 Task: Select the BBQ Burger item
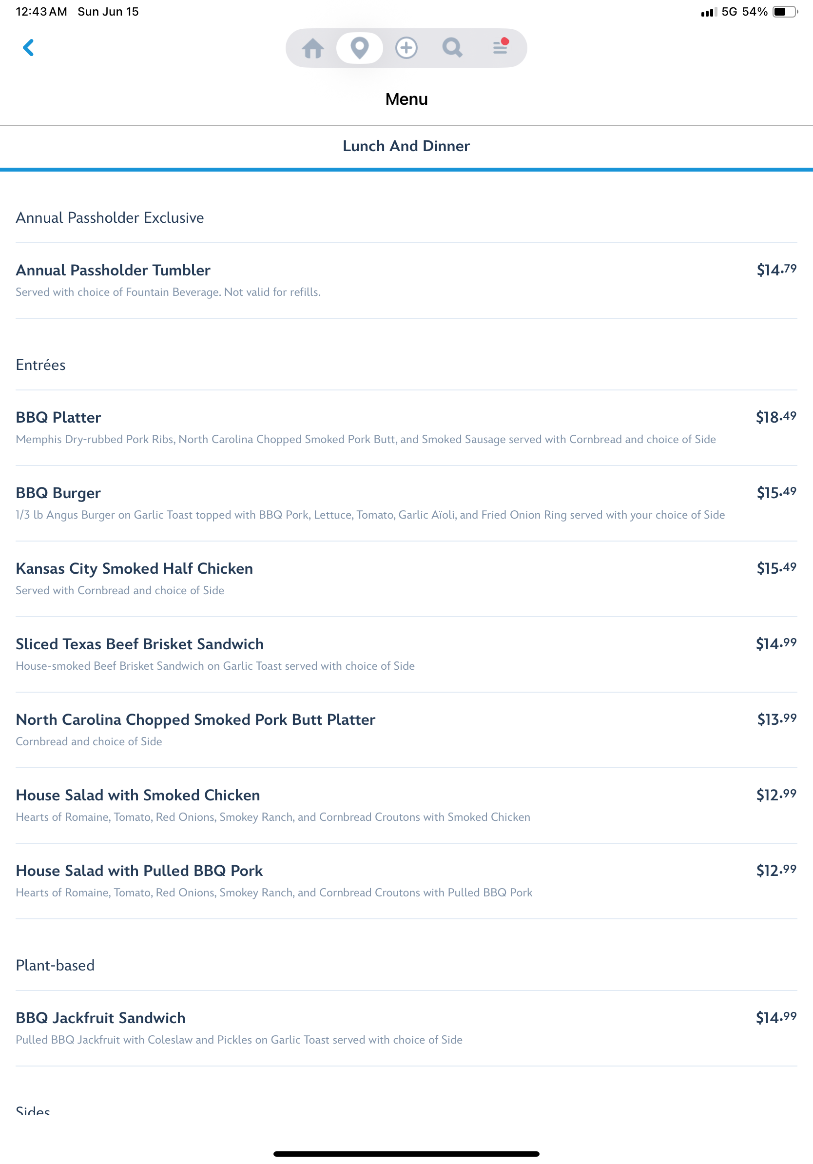(58, 493)
